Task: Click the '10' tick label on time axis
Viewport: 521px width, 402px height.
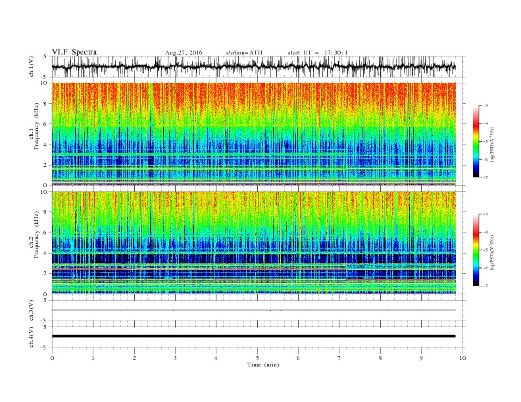Action: [x=462, y=358]
